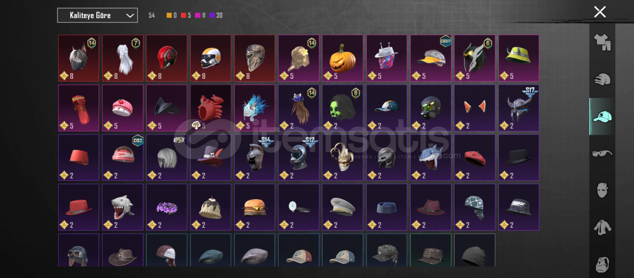
Task: Expand the Kaliteye Göre sort dropdown
Action: pos(97,15)
